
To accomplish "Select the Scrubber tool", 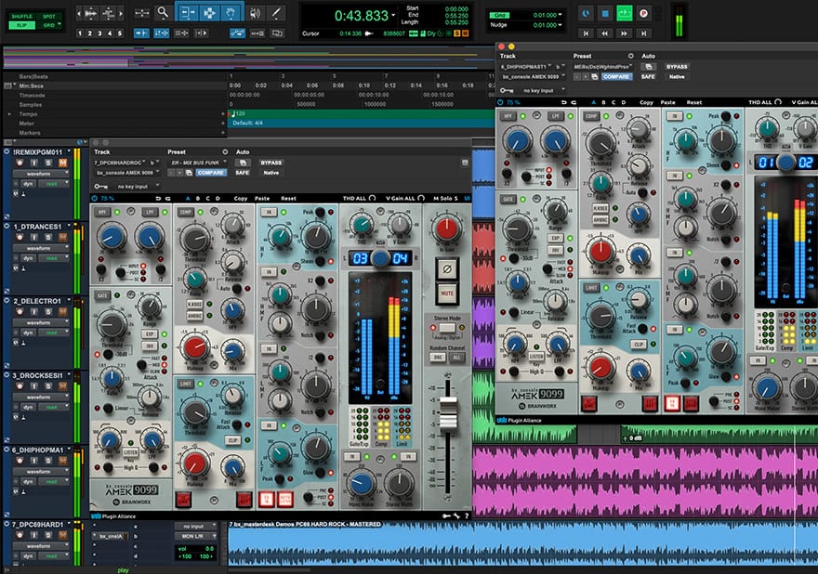I will [256, 10].
